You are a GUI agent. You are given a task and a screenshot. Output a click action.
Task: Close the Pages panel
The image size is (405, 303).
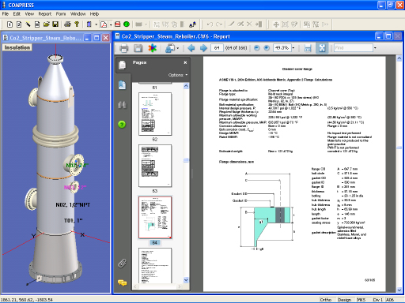[x=185, y=62]
